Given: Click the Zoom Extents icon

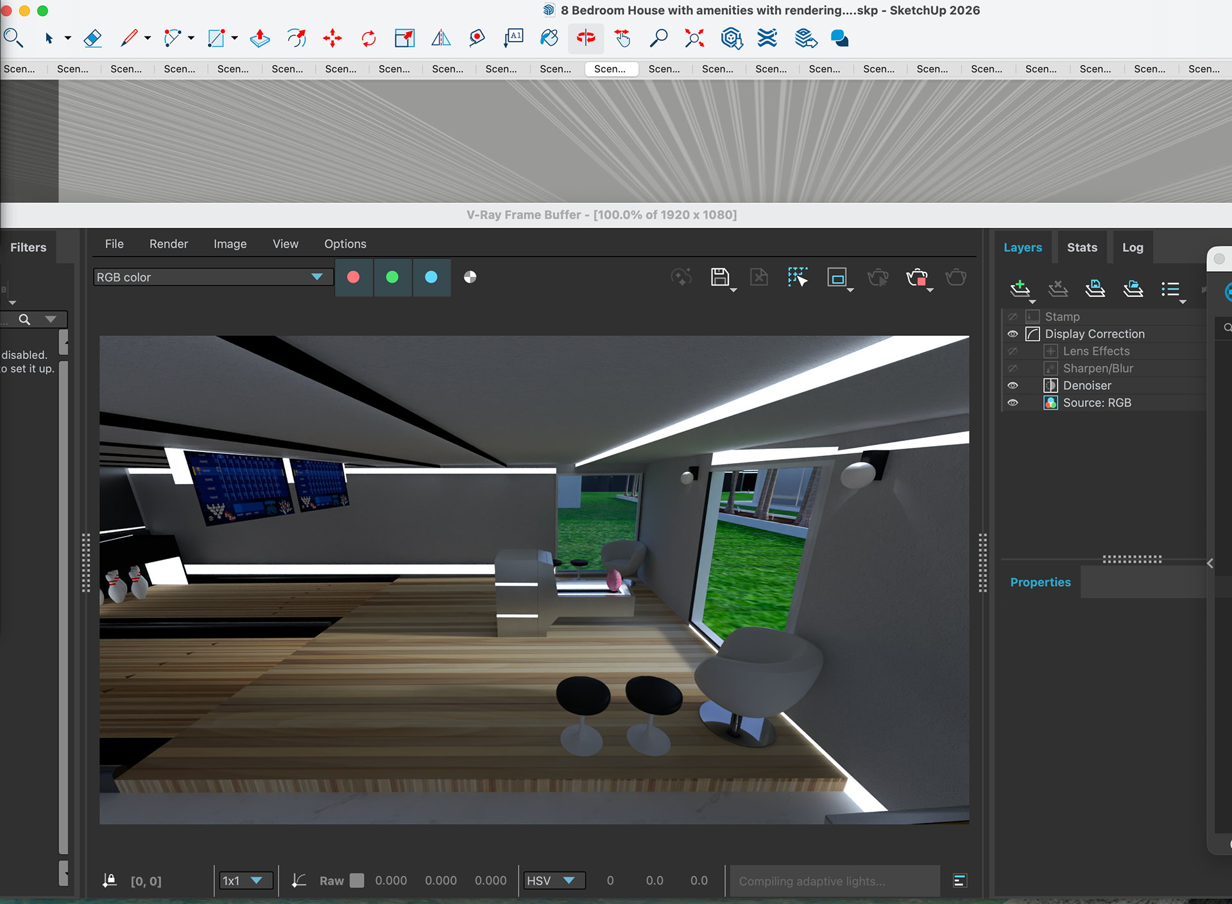Looking at the screenshot, I should coord(694,38).
